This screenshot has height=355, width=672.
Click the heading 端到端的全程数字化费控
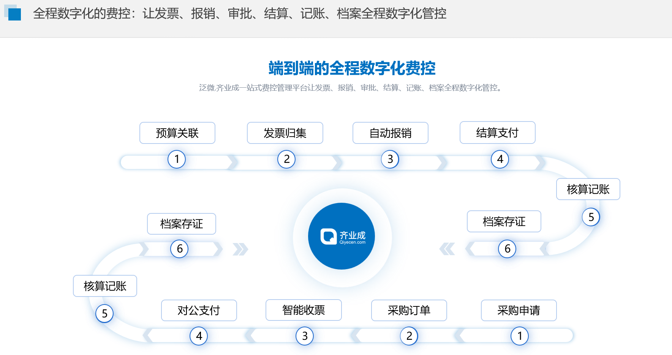[x=352, y=68]
